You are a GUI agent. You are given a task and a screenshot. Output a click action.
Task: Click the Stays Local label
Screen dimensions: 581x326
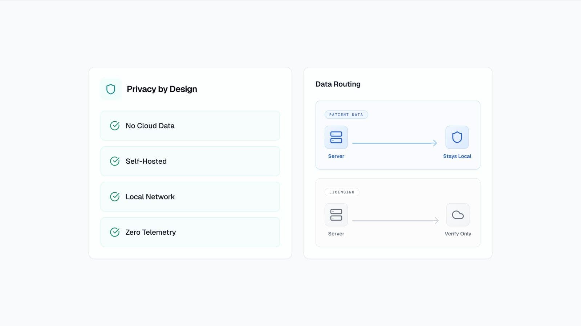(457, 156)
